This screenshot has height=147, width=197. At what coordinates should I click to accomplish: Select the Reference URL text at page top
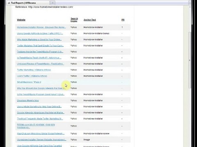pos(44,7)
